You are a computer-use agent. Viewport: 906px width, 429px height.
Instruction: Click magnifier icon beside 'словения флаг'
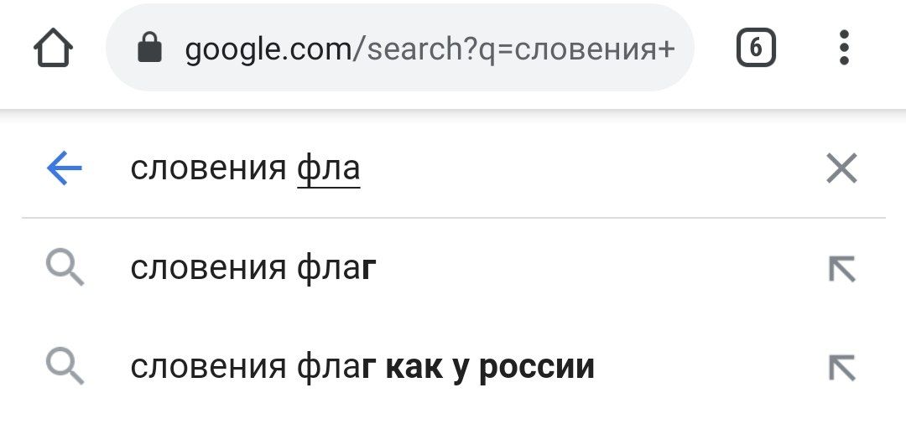(65, 270)
